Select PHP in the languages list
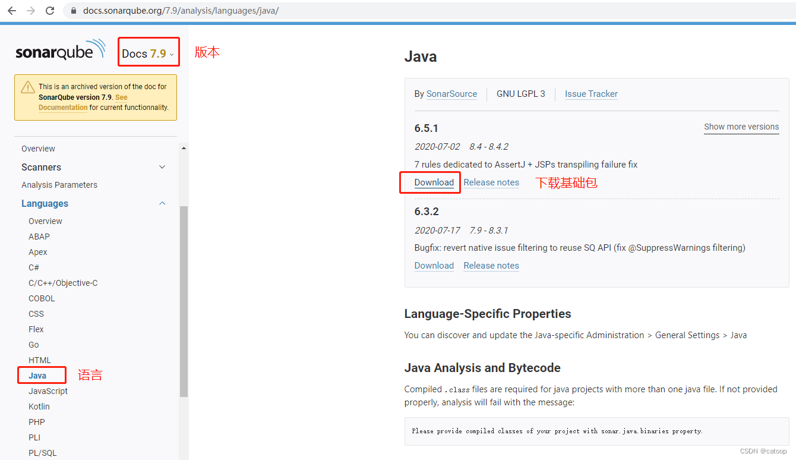 click(37, 422)
